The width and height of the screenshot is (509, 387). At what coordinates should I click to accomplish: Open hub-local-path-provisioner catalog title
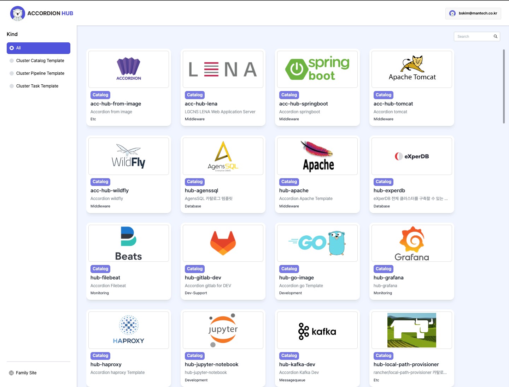point(406,364)
